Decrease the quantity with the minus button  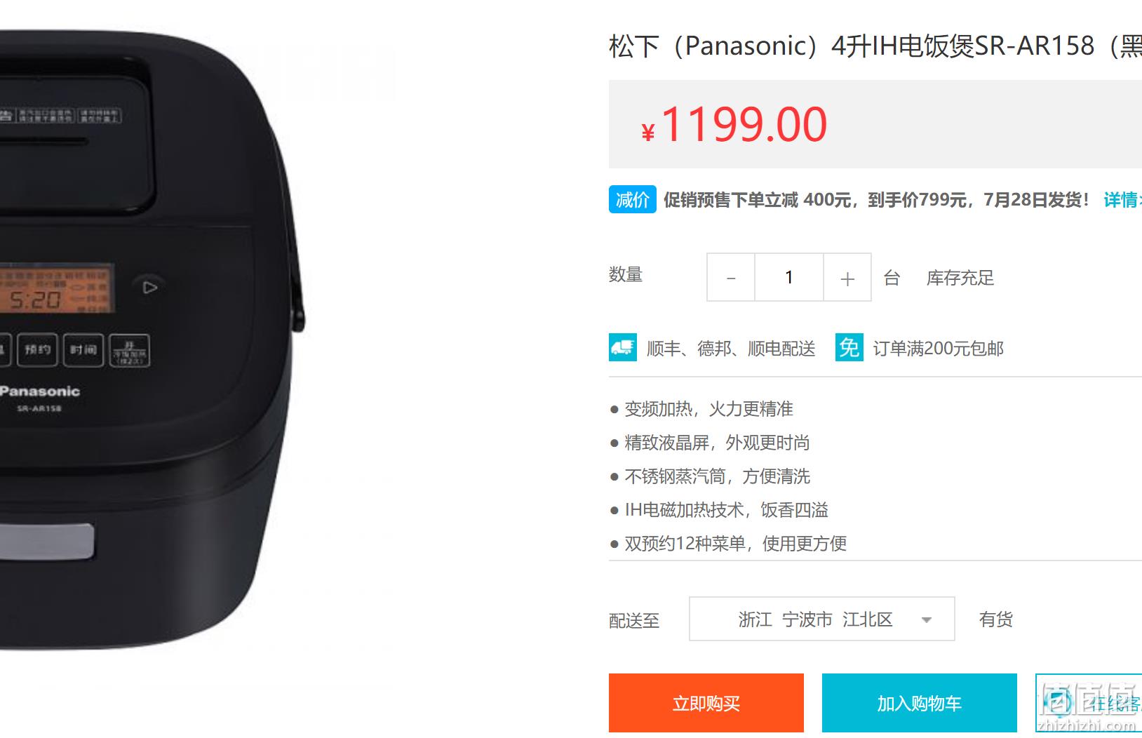(731, 278)
